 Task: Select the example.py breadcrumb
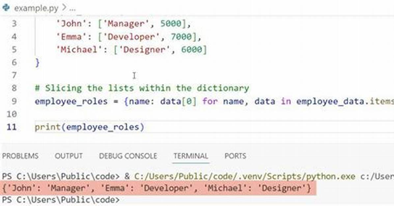coord(36,8)
